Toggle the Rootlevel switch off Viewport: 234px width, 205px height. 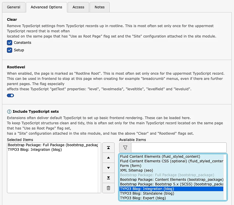click(10, 95)
